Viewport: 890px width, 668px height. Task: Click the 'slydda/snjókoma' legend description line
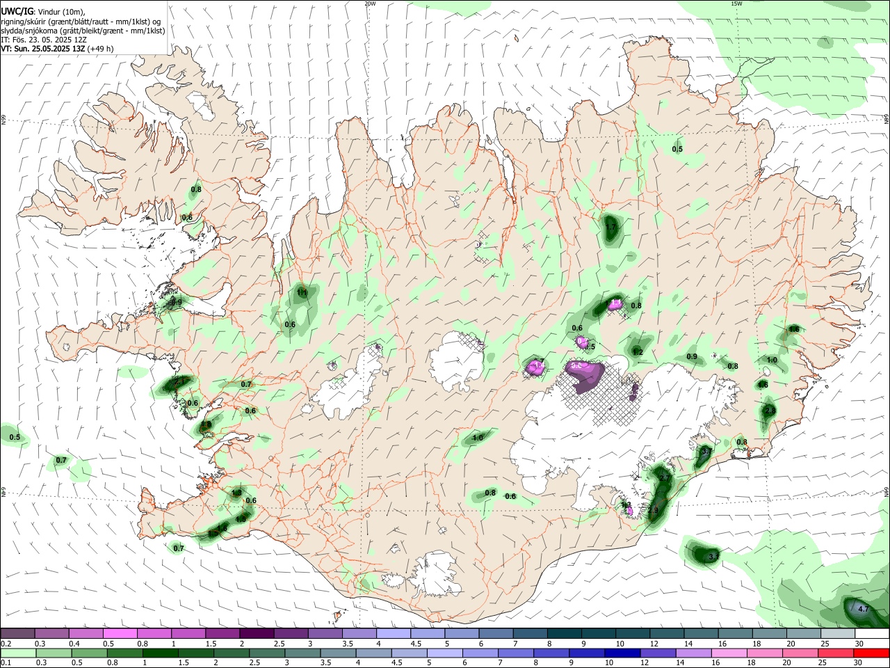[x=83, y=31]
